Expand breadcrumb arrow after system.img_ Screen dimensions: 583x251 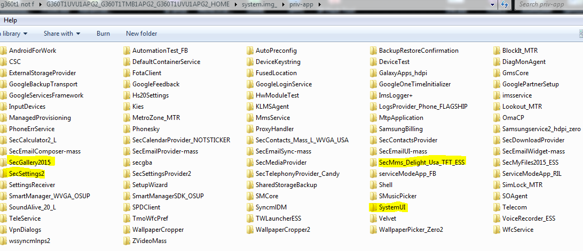pyautogui.click(x=282, y=4)
